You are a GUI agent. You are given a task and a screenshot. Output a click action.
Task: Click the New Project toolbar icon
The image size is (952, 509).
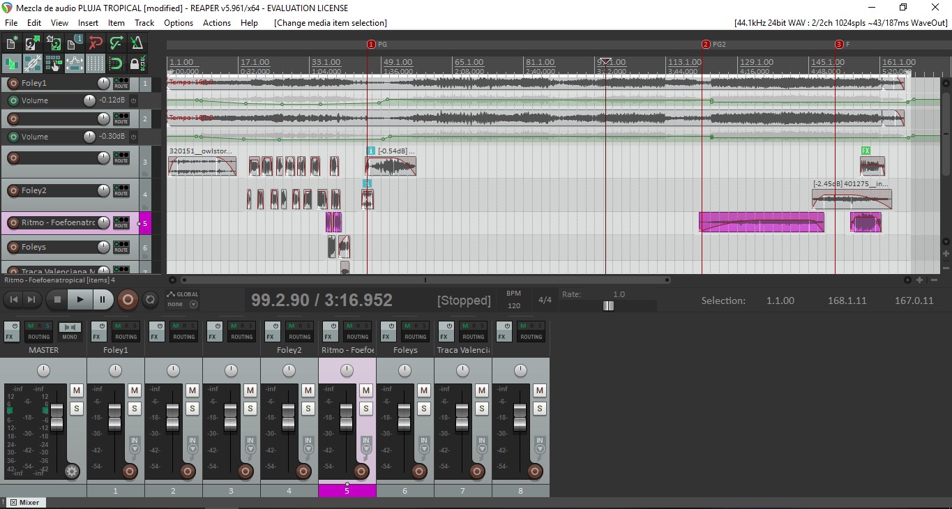(12, 44)
